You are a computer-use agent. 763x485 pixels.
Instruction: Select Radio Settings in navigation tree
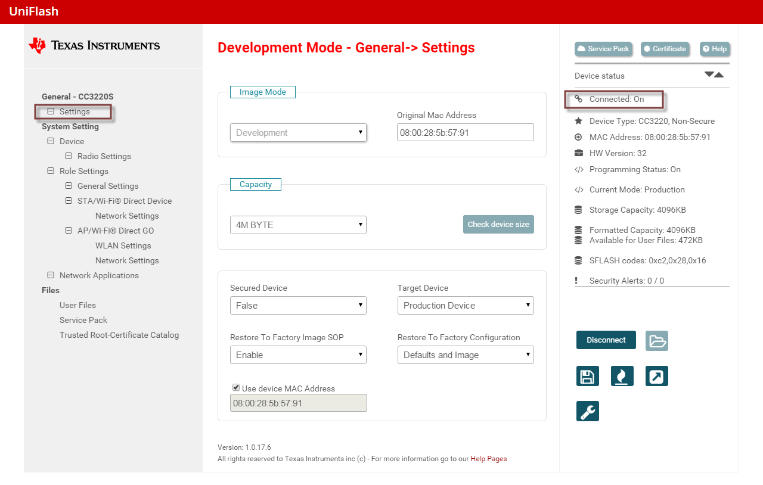[104, 156]
